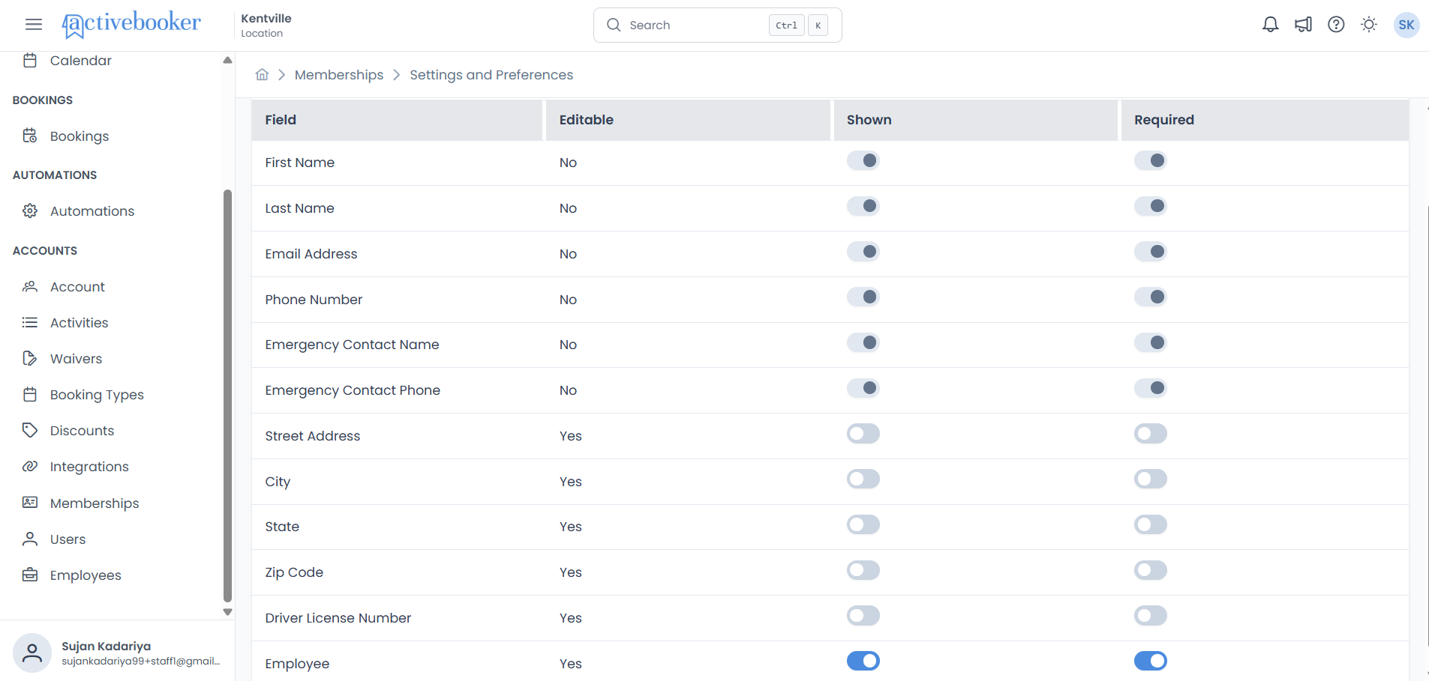Click sidebar scroll up arrow
The width and height of the screenshot is (1429, 681).
tap(227, 60)
